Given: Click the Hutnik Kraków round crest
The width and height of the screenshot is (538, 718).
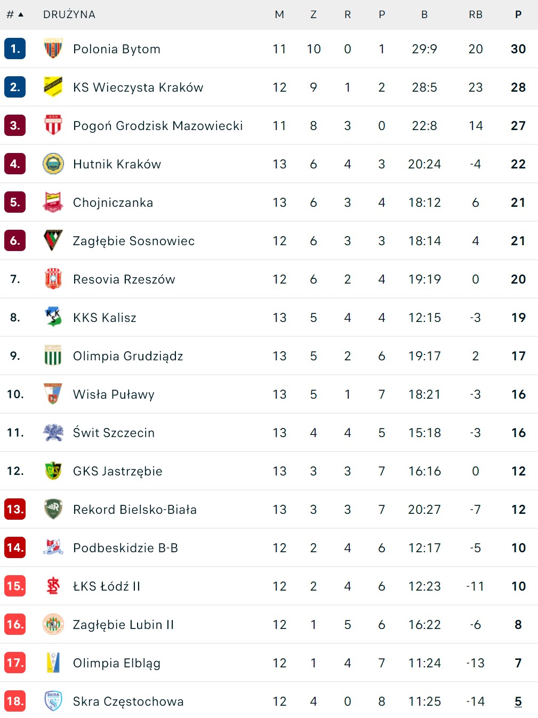Looking at the screenshot, I should pyautogui.click(x=53, y=164).
